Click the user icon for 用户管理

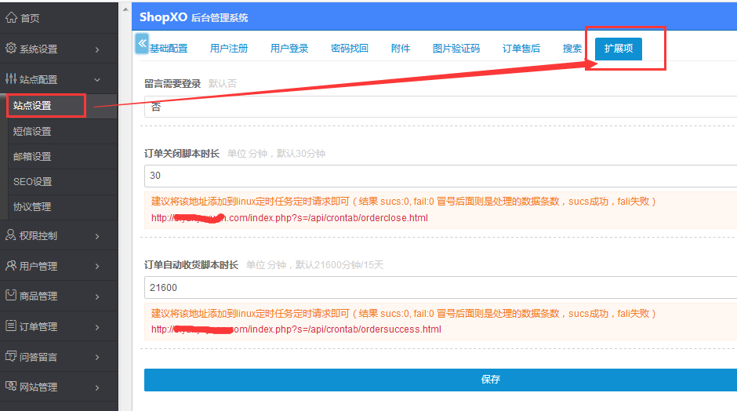pos(11,266)
